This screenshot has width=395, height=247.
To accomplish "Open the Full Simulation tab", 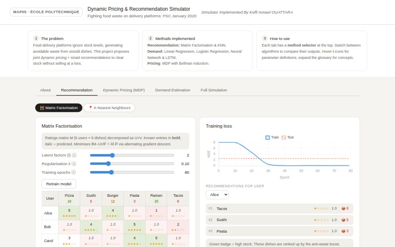I will [x=214, y=90].
